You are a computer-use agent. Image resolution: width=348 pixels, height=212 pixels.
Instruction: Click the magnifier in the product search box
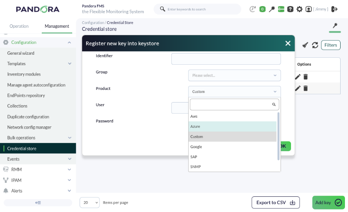(x=274, y=104)
